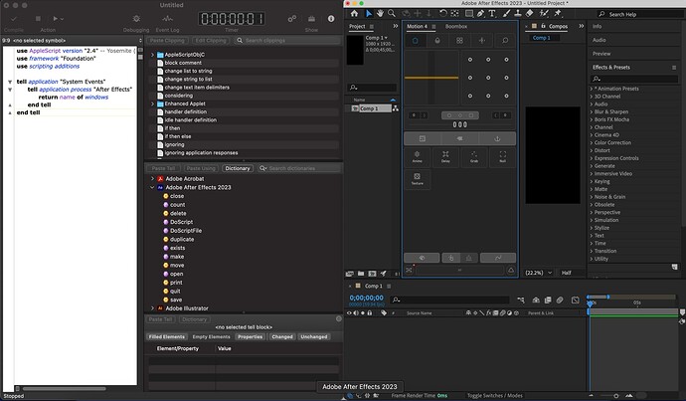The image size is (686, 401).
Task: Expand the Enhanced Applet folder
Action: point(152,103)
